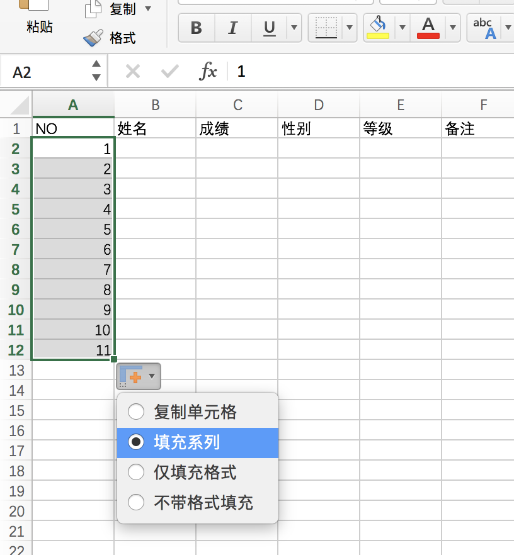
Task: Open the fill color dropdown arrow
Action: (x=403, y=28)
